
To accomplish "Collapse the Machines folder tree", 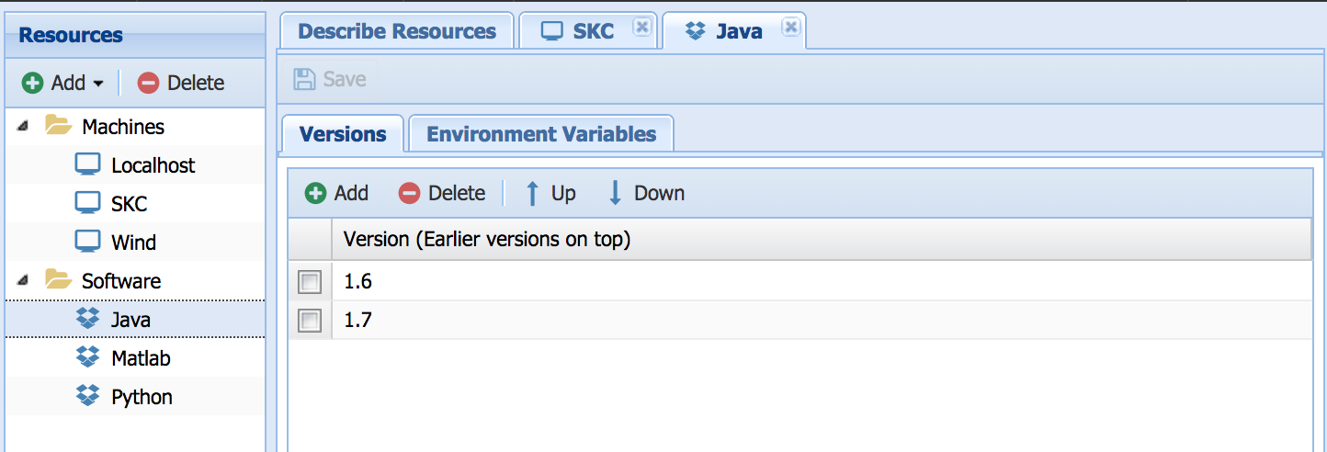I will click(23, 127).
